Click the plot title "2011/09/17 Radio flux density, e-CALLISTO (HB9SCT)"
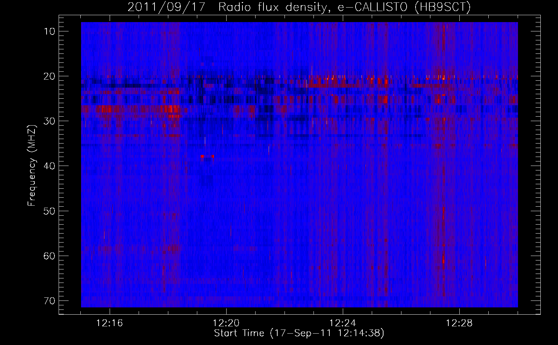558x345 pixels. (299, 7)
